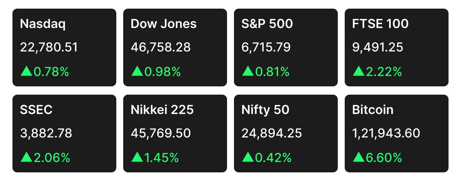This screenshot has width=461, height=181.
Task: Click the Nasdaq value 22,780.51
Action: point(49,47)
